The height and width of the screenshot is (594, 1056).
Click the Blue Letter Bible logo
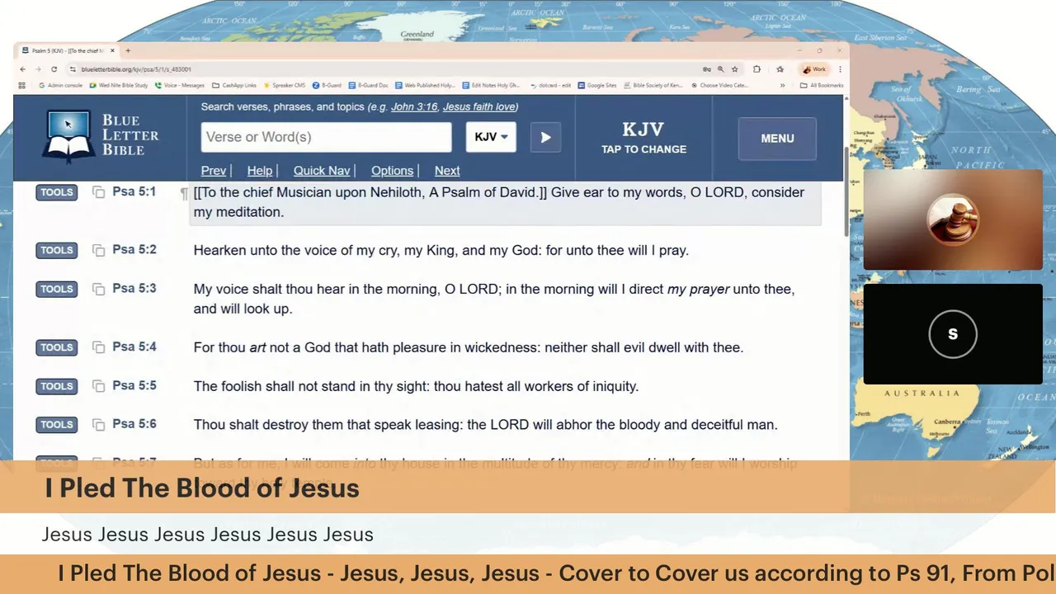click(101, 136)
